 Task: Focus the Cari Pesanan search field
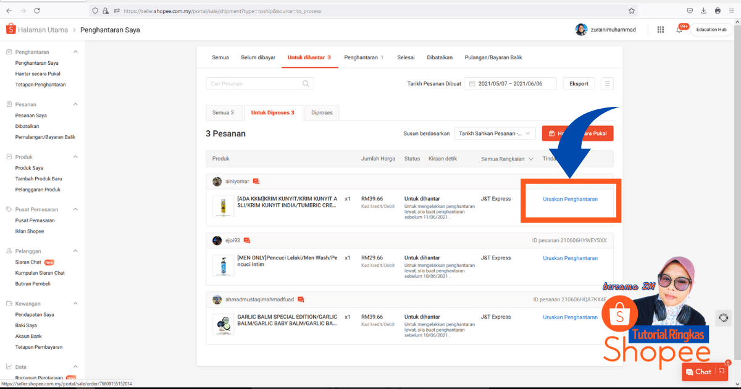tap(260, 83)
